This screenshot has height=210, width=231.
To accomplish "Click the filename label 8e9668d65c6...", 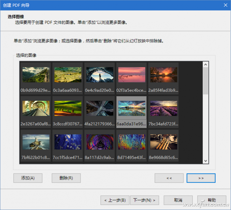I will 163,157.
